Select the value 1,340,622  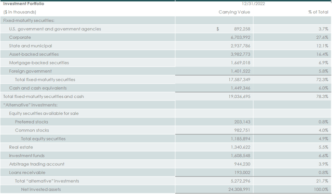click(240, 147)
